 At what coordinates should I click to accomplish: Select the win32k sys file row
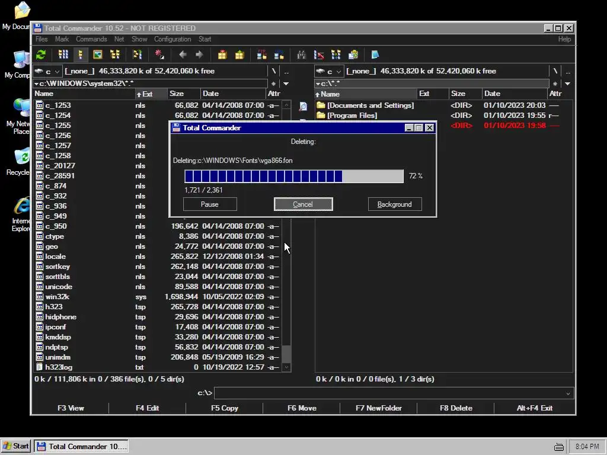158,297
